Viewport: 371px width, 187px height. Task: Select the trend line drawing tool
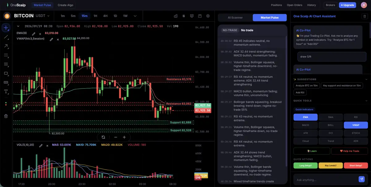tap(6, 37)
